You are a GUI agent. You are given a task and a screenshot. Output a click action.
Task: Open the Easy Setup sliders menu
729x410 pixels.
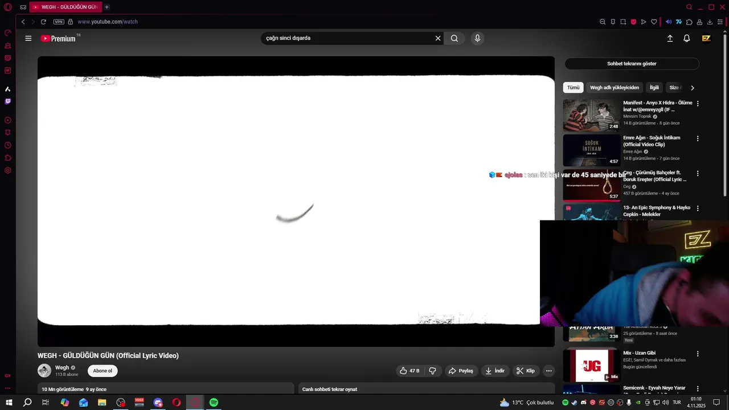click(720, 22)
